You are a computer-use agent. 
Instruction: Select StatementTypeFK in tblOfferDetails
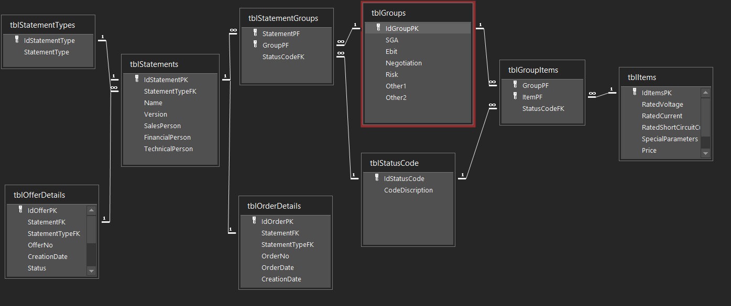coord(53,233)
